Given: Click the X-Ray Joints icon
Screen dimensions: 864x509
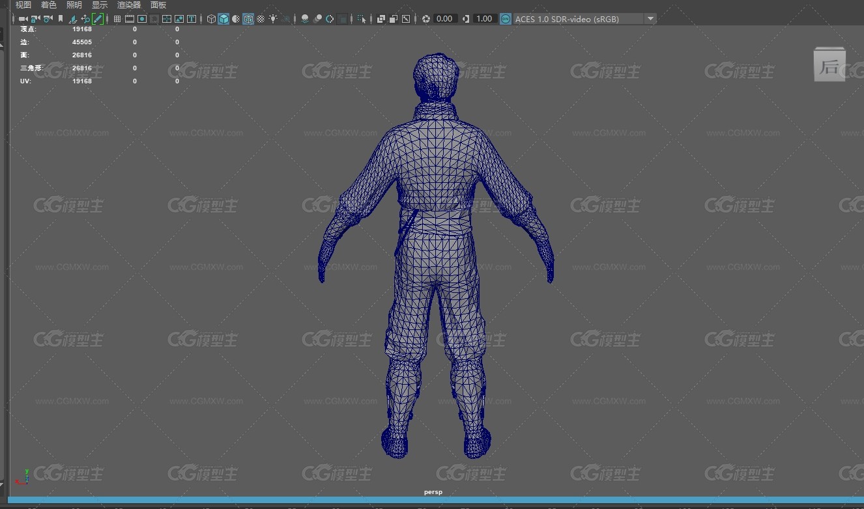Looking at the screenshot, I should (407, 19).
